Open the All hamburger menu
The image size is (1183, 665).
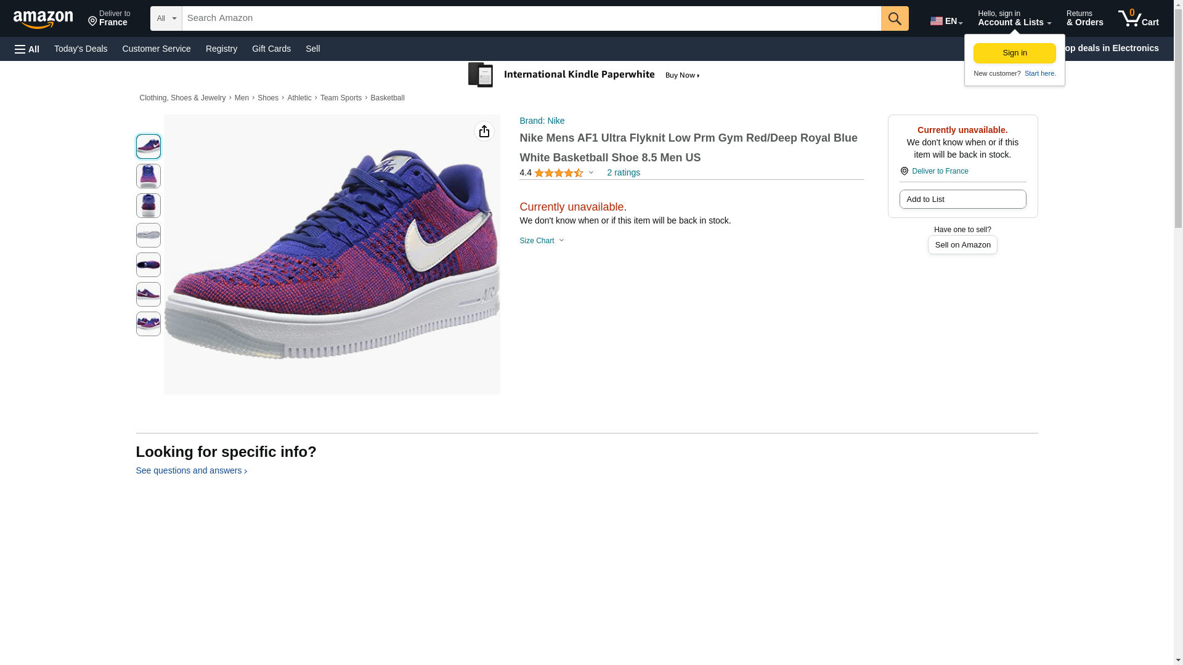pos(27,49)
